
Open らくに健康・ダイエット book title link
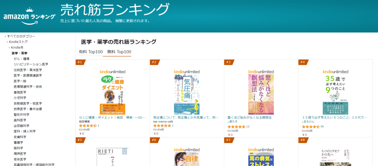(112, 118)
